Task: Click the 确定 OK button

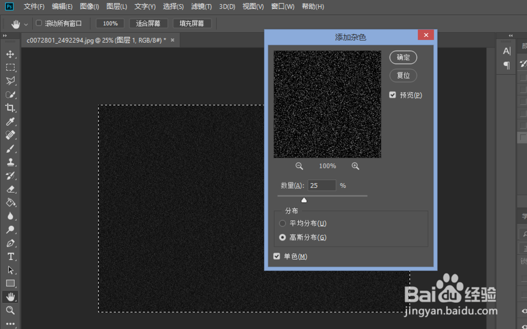Action: [403, 57]
